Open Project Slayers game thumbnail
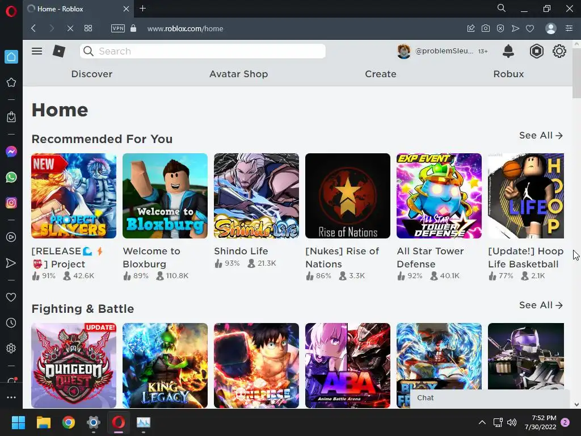581x436 pixels. [74, 196]
